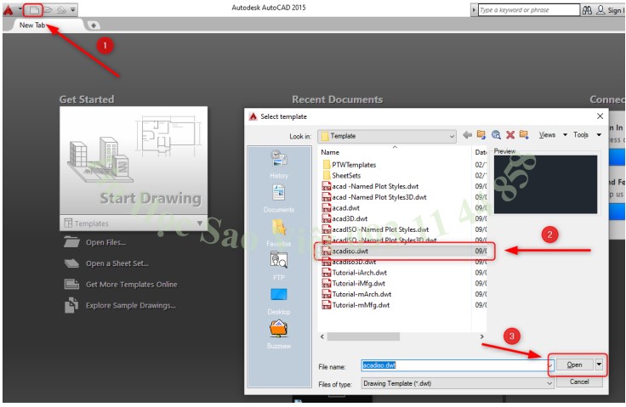
Task: Click the Cancel button
Action: click(579, 382)
